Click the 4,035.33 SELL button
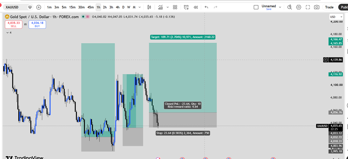Screen dimensions: 348x159 click(x=14, y=24)
